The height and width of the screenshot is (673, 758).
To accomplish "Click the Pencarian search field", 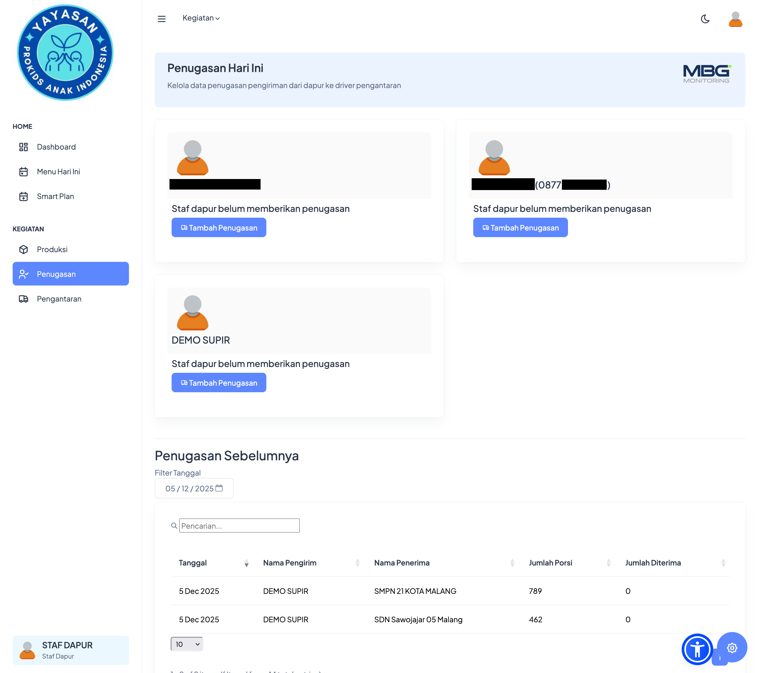I will 239,526.
